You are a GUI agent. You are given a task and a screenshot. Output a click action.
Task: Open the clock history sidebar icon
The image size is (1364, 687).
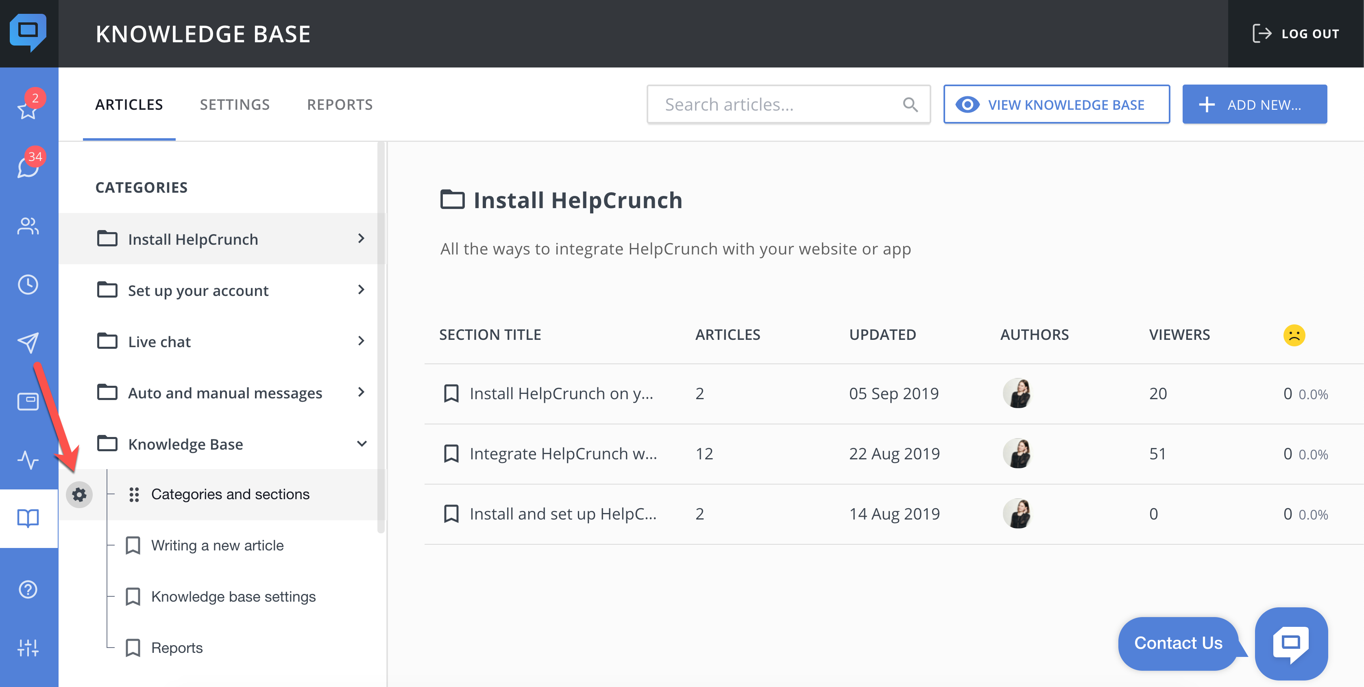click(x=28, y=285)
